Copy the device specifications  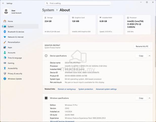pyautogui.click(x=141, y=56)
